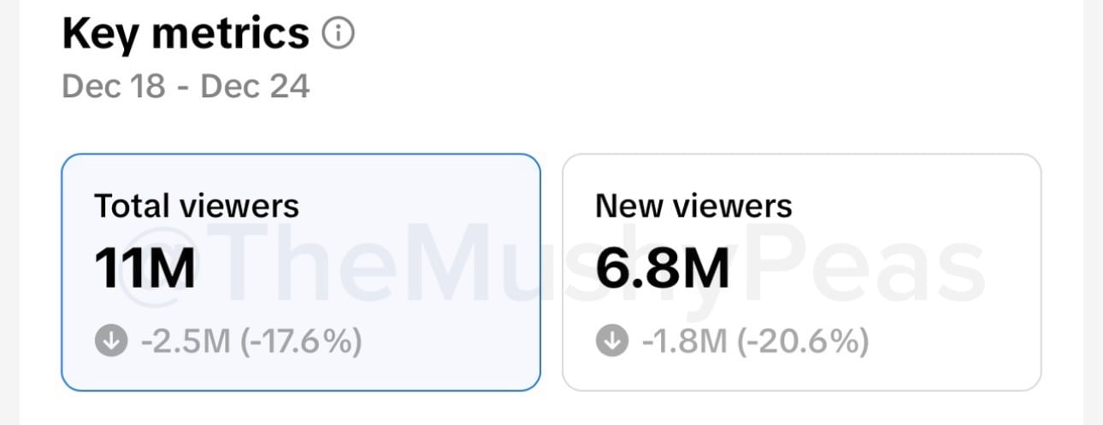Viewport: 1103px width, 425px height.
Task: Select the Total viewers metric card
Action: (x=301, y=272)
